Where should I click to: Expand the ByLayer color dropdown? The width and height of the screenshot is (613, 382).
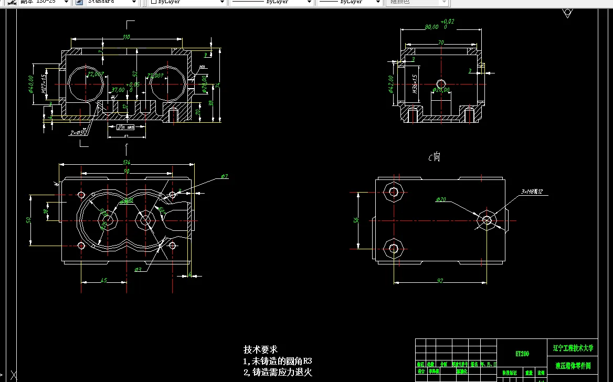point(223,2)
